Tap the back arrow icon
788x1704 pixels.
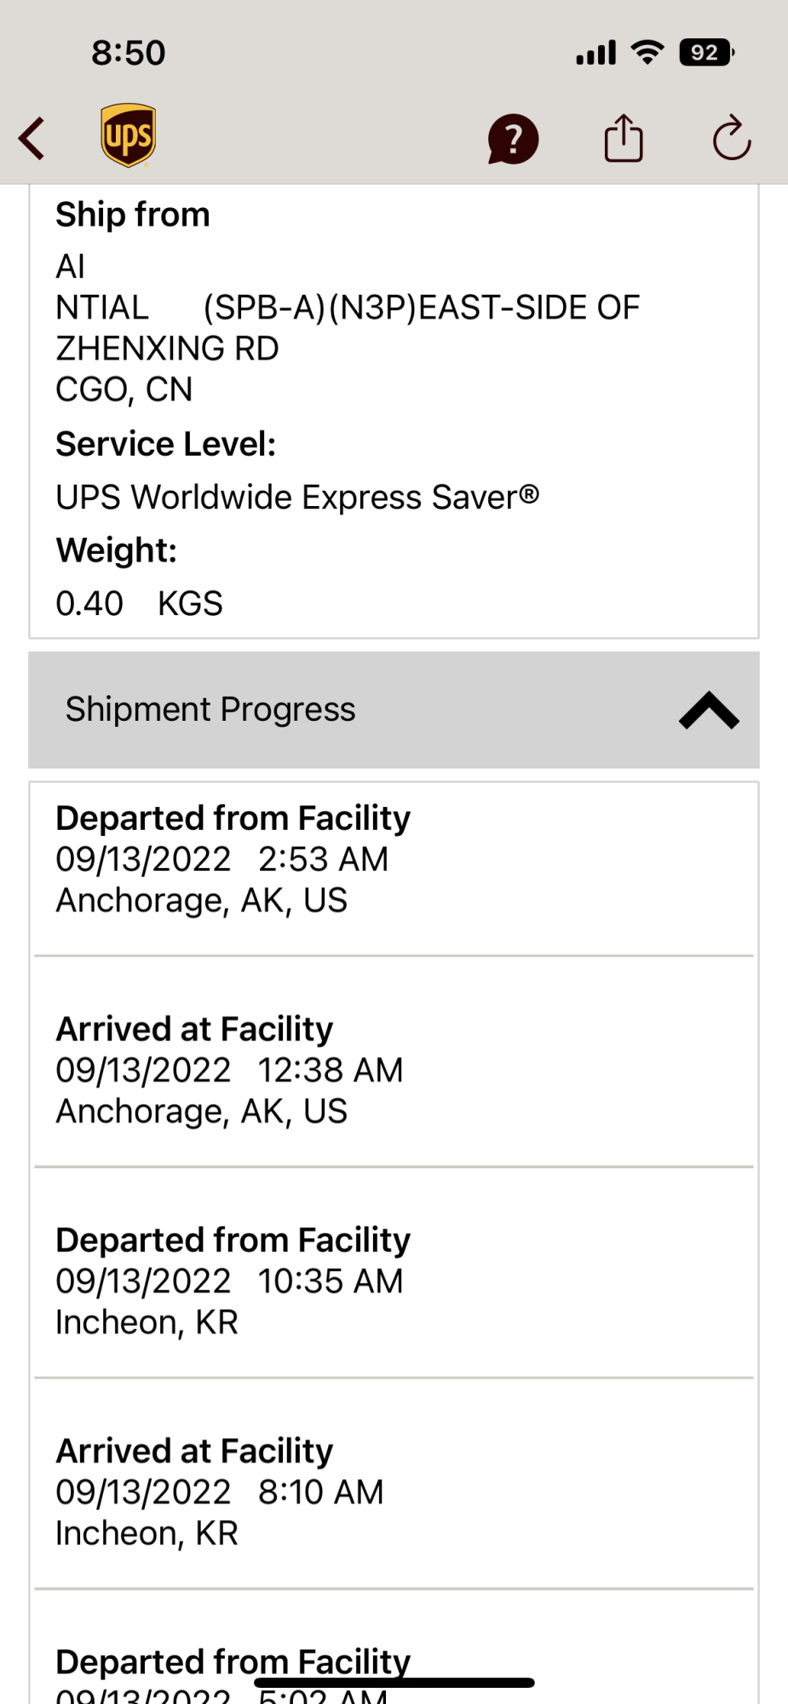[32, 138]
